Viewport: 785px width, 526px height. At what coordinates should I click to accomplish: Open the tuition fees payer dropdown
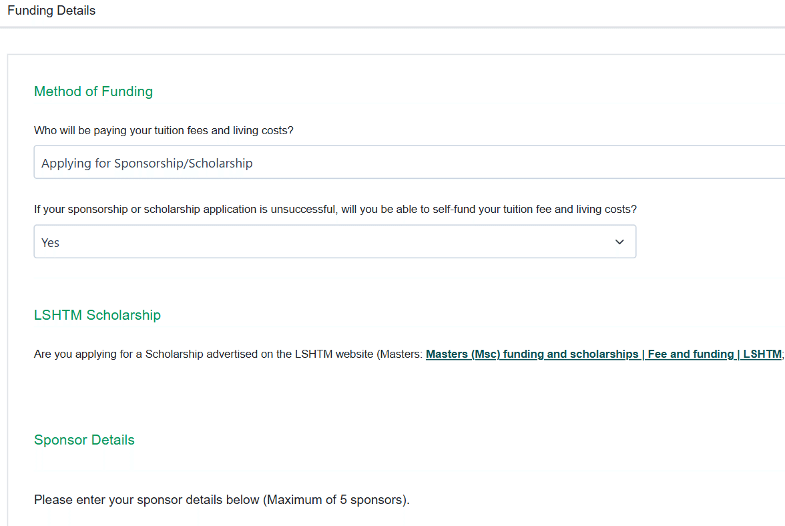[409, 163]
